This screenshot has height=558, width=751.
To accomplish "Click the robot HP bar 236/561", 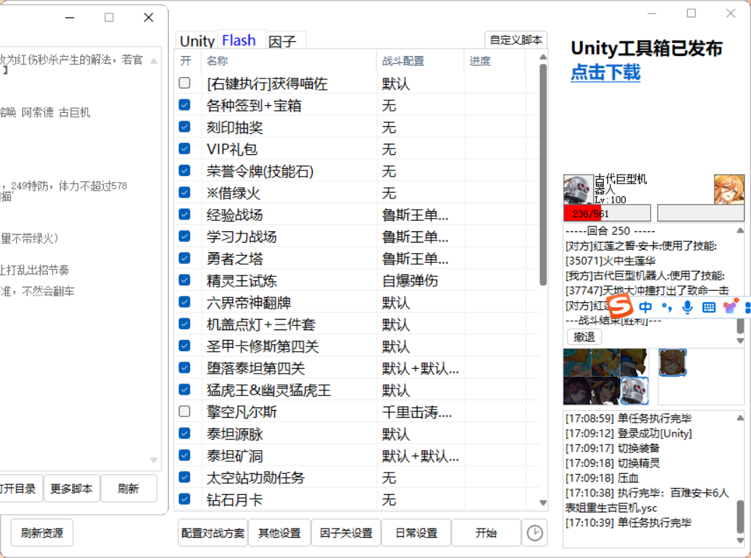I will tap(607, 213).
